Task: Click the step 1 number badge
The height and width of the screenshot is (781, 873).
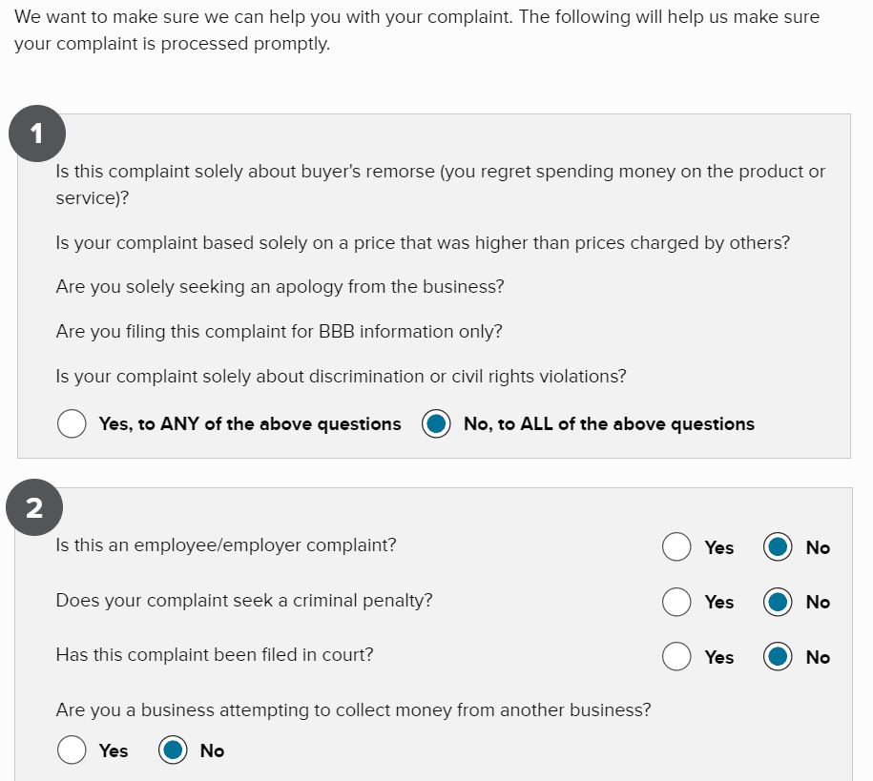Action: click(36, 133)
